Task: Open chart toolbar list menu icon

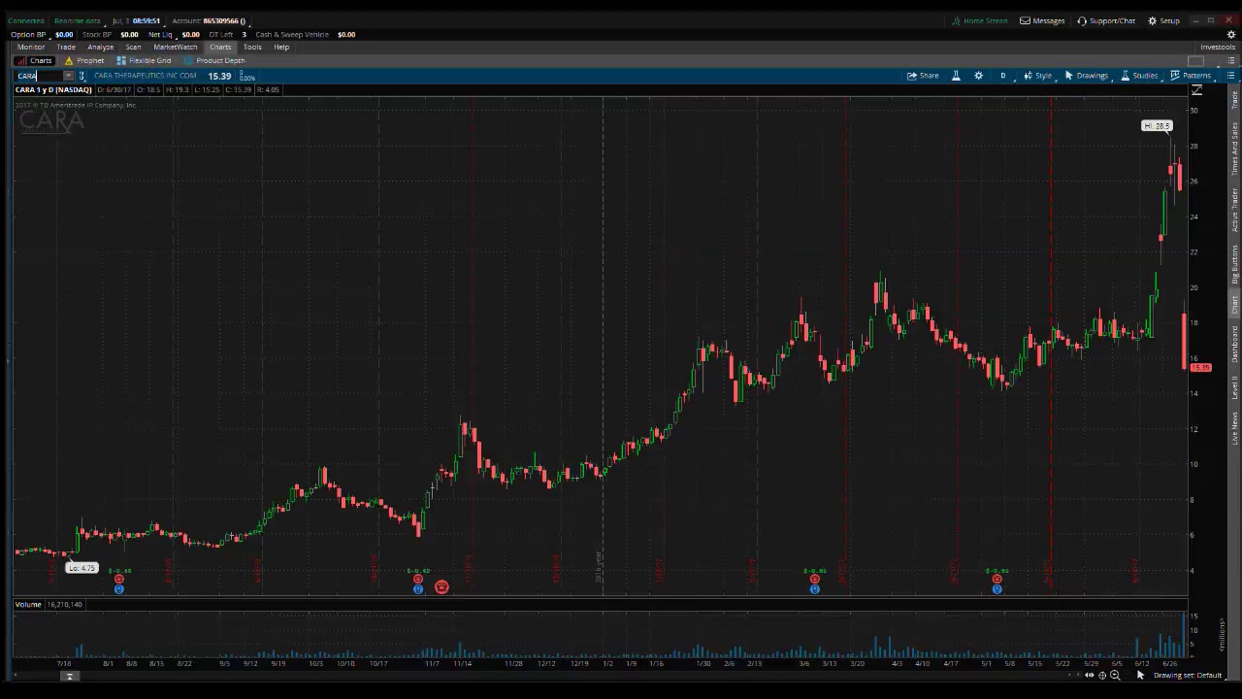Action: [1231, 76]
